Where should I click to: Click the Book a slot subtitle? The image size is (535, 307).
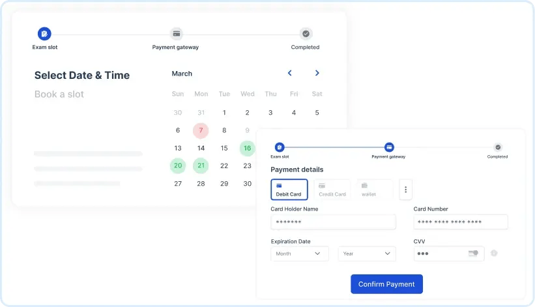coord(59,94)
